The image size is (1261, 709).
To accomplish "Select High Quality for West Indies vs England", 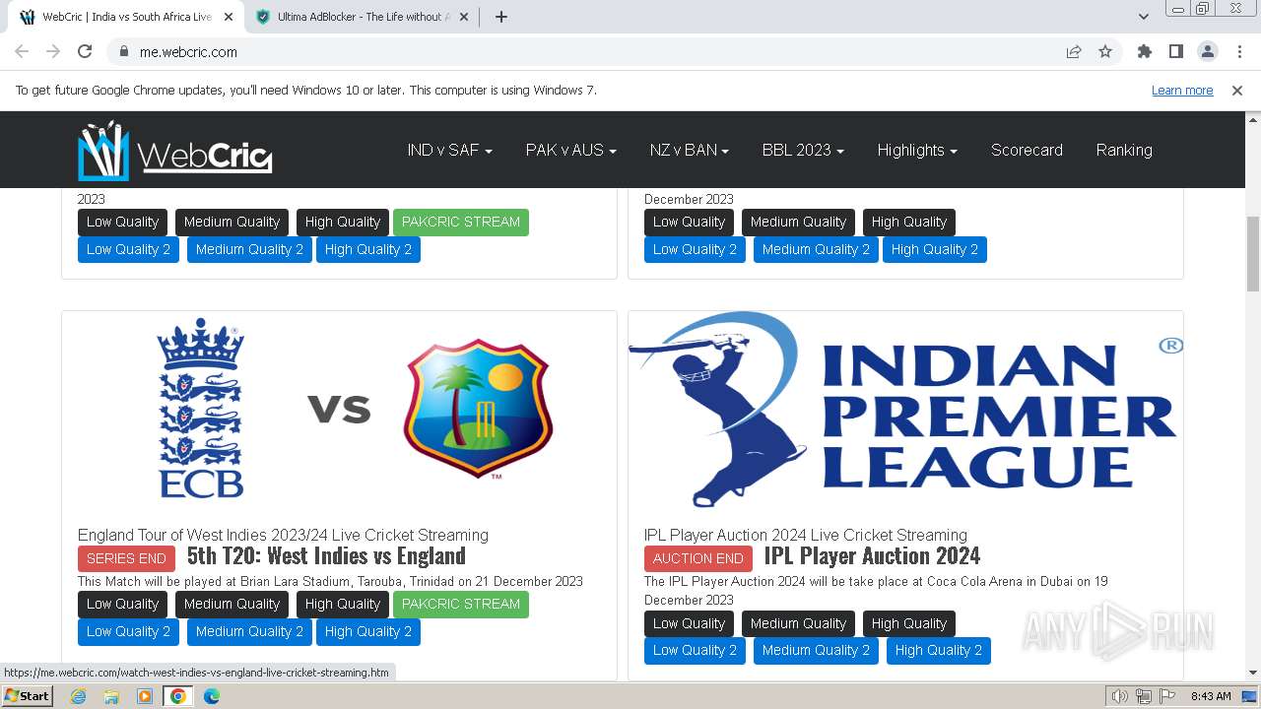I will (343, 605).
